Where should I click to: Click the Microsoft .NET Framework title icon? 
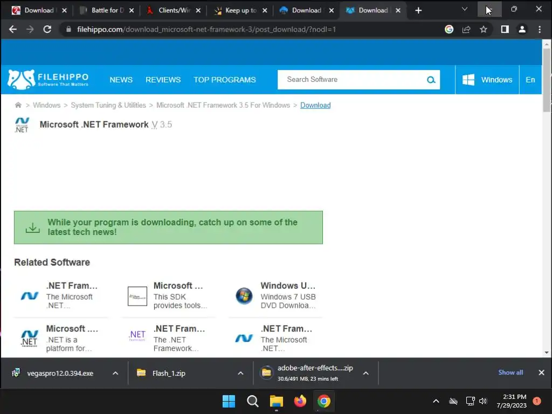[22, 125]
